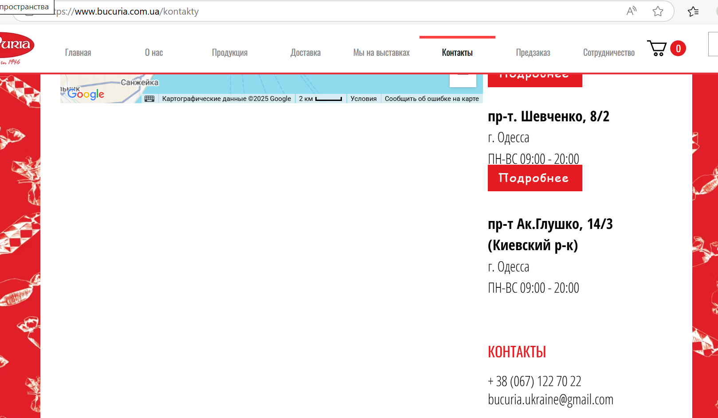Open the shopping cart icon
718x418 pixels.
pos(657,48)
